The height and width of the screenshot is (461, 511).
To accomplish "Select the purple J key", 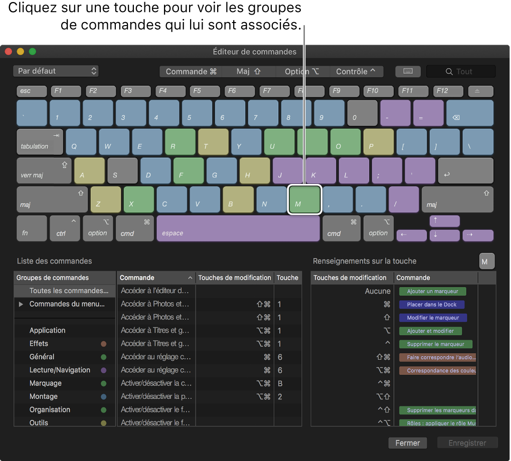I will tap(288, 170).
